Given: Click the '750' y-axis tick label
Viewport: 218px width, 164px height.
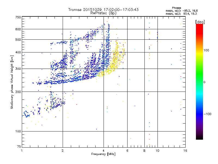Looking at the screenshot, I should point(18,17).
